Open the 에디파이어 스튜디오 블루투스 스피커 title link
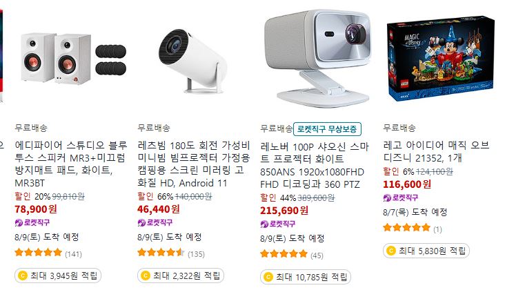505x299 pixels. point(71,164)
